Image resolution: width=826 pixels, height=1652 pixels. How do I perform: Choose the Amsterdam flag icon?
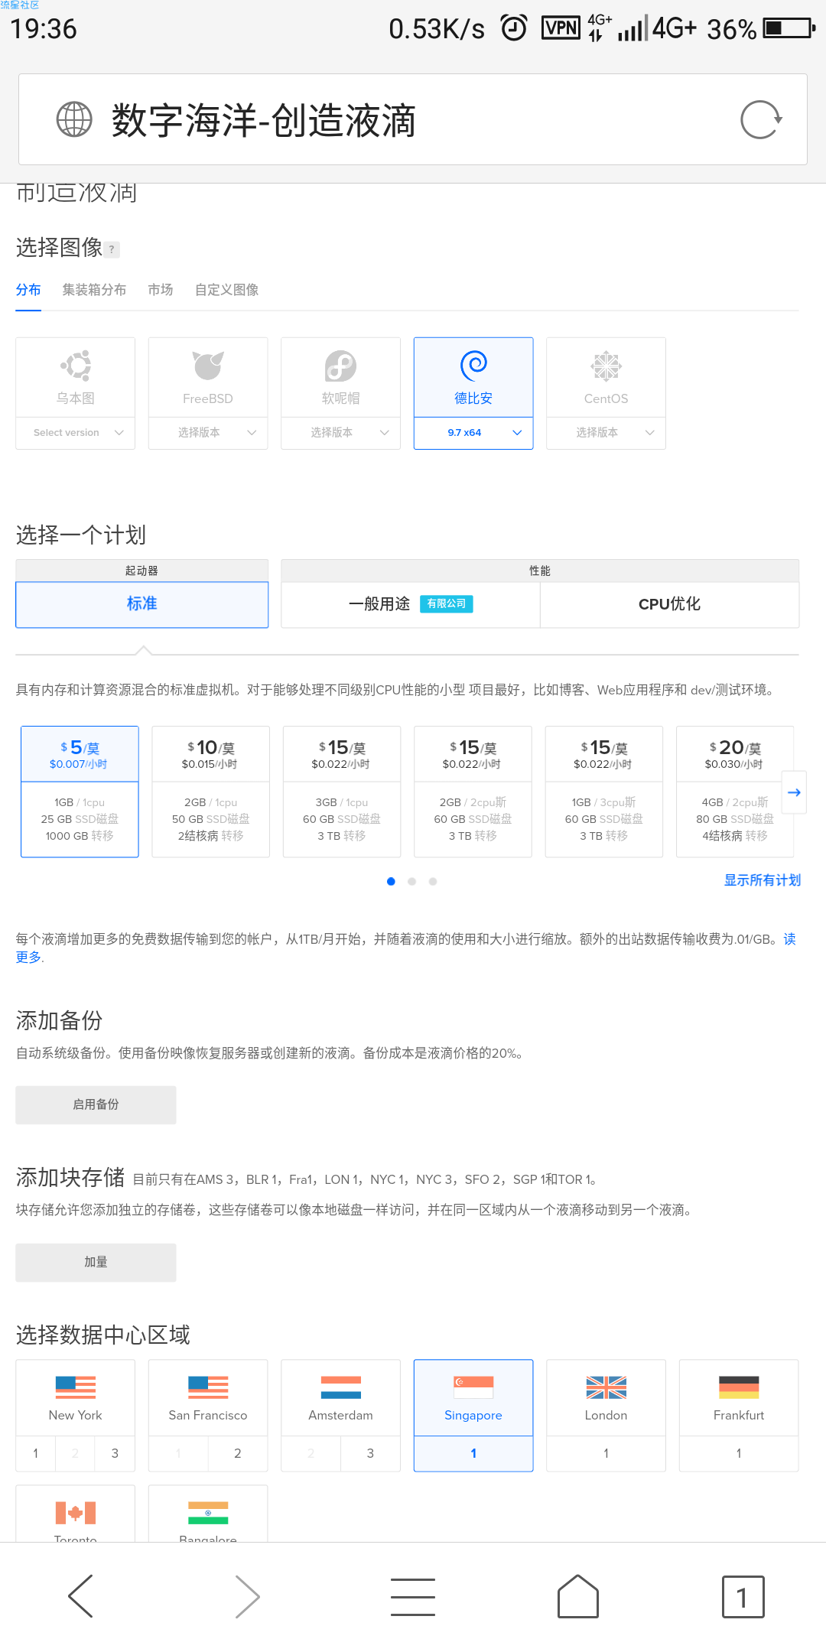click(x=340, y=1387)
